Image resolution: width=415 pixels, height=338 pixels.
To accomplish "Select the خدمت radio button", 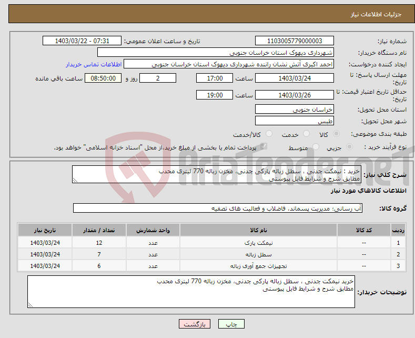I will pos(306,134).
